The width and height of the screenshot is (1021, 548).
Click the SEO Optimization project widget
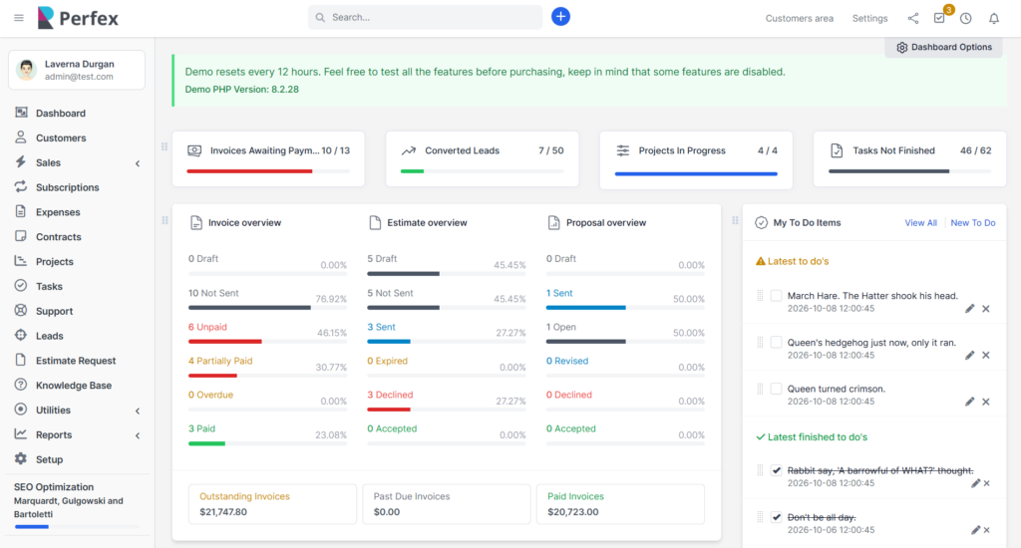[77, 506]
